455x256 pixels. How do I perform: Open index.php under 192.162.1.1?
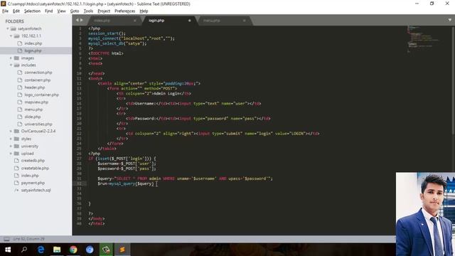(33, 43)
